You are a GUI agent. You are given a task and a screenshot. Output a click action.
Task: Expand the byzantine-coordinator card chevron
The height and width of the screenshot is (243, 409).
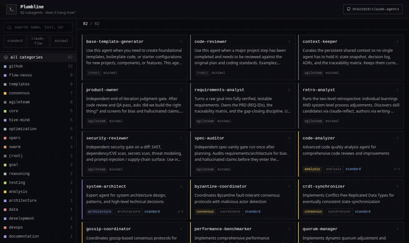click(x=289, y=187)
